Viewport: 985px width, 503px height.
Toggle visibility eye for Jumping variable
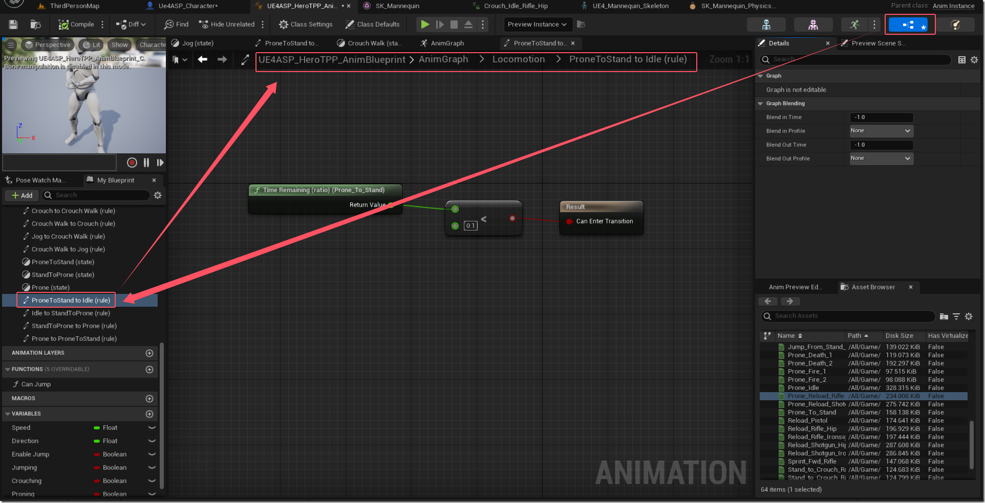point(152,468)
